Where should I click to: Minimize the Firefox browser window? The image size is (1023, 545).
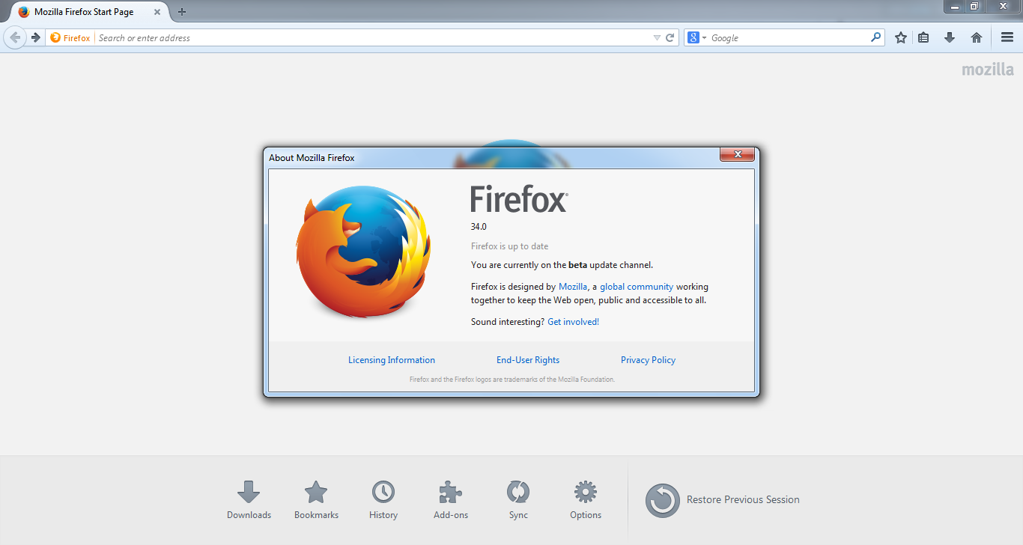click(x=955, y=6)
